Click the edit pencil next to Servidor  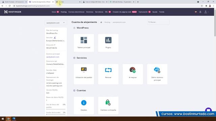55,38
